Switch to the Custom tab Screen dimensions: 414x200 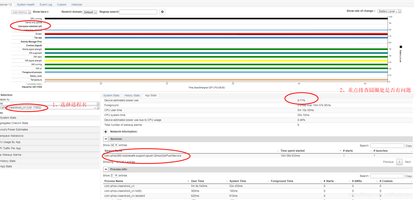pos(62,5)
